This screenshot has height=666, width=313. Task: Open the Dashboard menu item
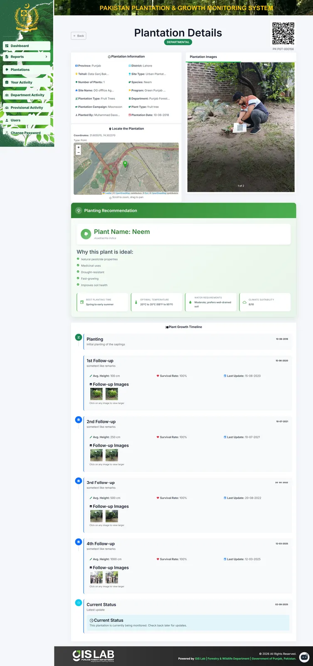tap(27, 46)
